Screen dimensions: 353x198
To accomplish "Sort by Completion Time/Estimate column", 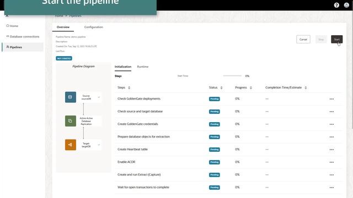I will [x=306, y=88].
